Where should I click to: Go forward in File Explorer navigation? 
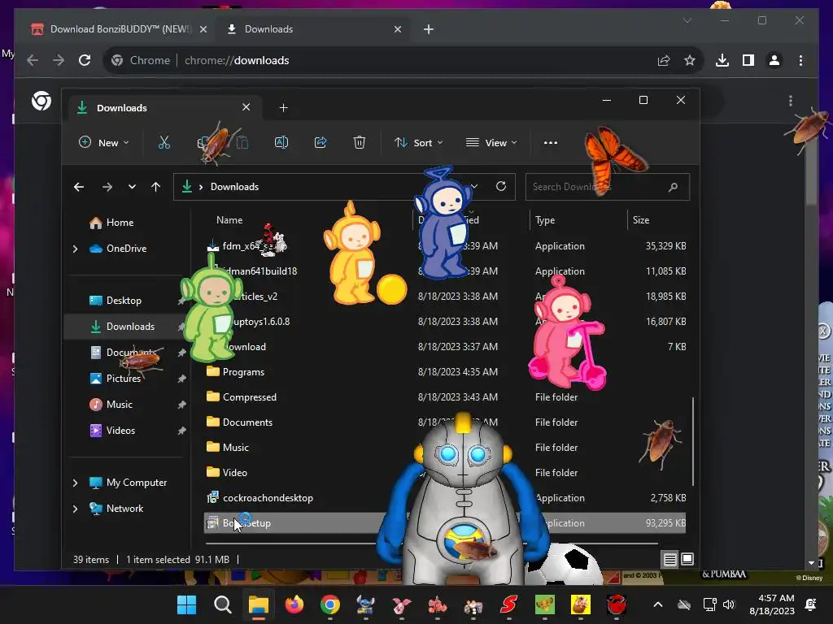click(x=107, y=187)
